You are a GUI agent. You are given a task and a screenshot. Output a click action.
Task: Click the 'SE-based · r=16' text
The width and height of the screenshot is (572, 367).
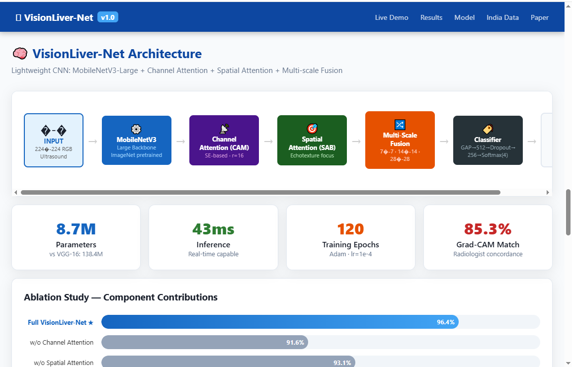(224, 155)
